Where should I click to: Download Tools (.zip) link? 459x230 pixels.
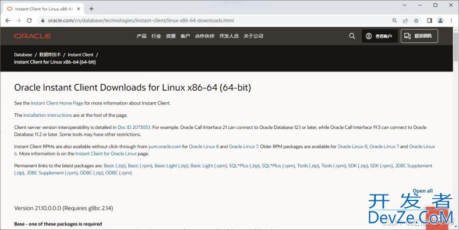[x=308, y=166]
